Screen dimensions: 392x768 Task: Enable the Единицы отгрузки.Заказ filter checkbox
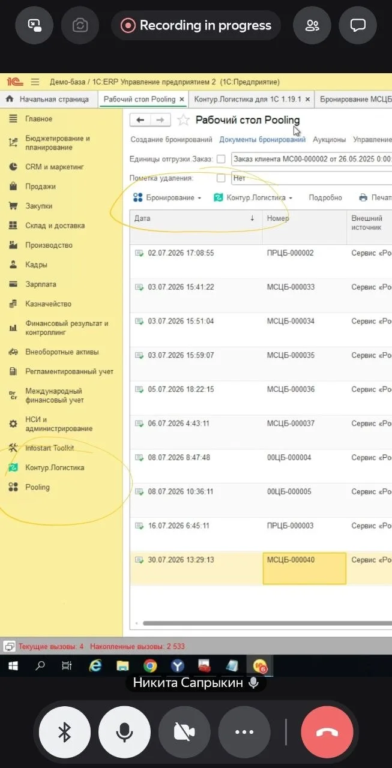tap(221, 159)
